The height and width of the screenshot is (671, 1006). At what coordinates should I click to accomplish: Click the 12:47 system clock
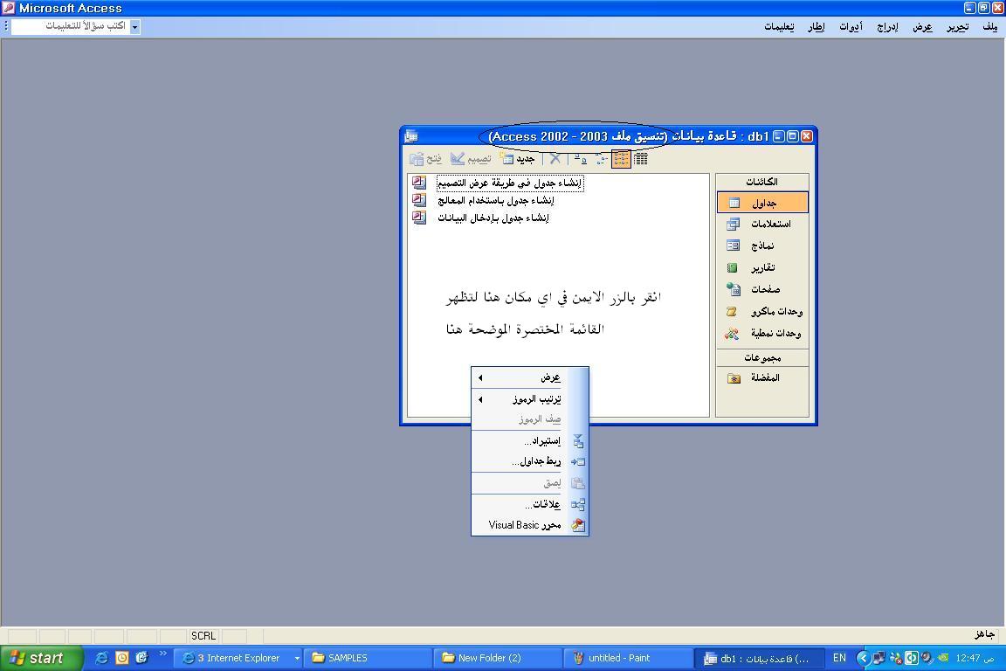(975, 658)
